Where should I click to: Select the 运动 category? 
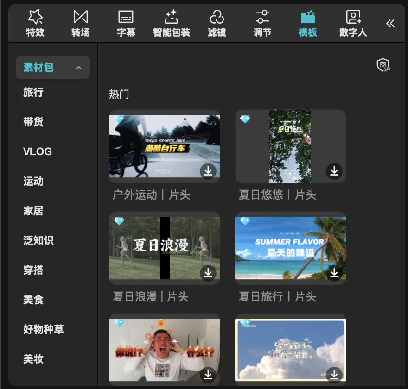[x=33, y=181]
